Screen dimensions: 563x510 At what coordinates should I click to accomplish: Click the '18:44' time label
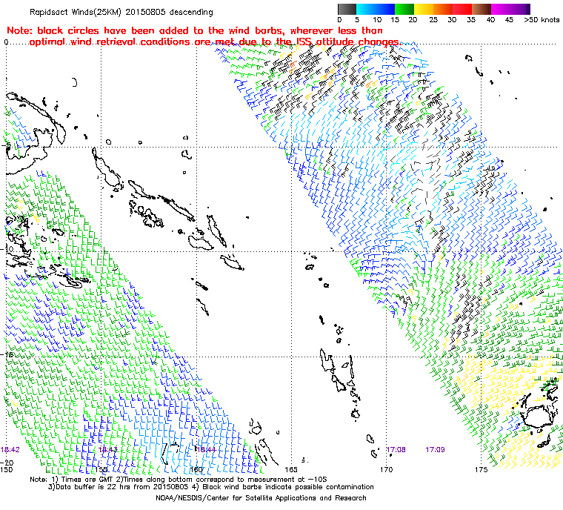[x=206, y=450]
